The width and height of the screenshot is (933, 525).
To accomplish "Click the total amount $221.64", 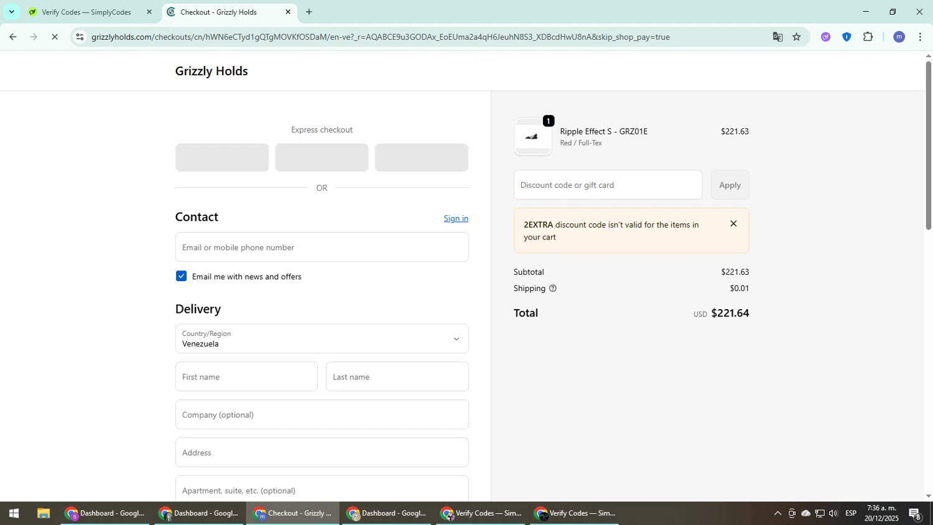I will coord(730,313).
